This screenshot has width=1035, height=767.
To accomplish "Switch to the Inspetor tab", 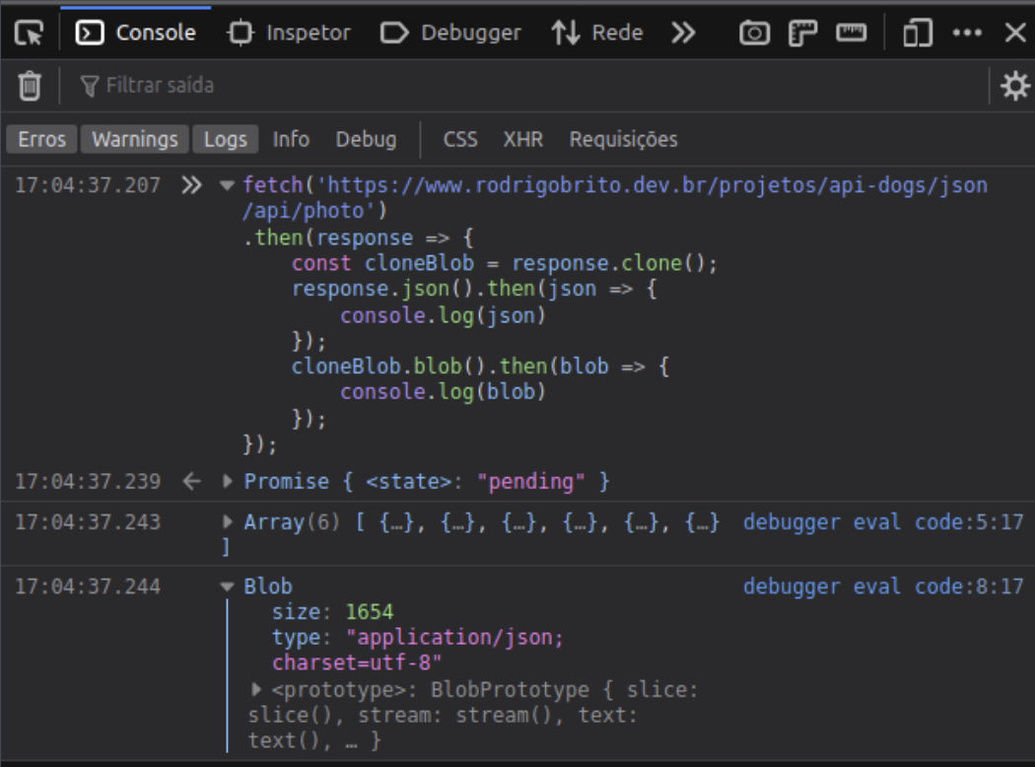I will [289, 34].
